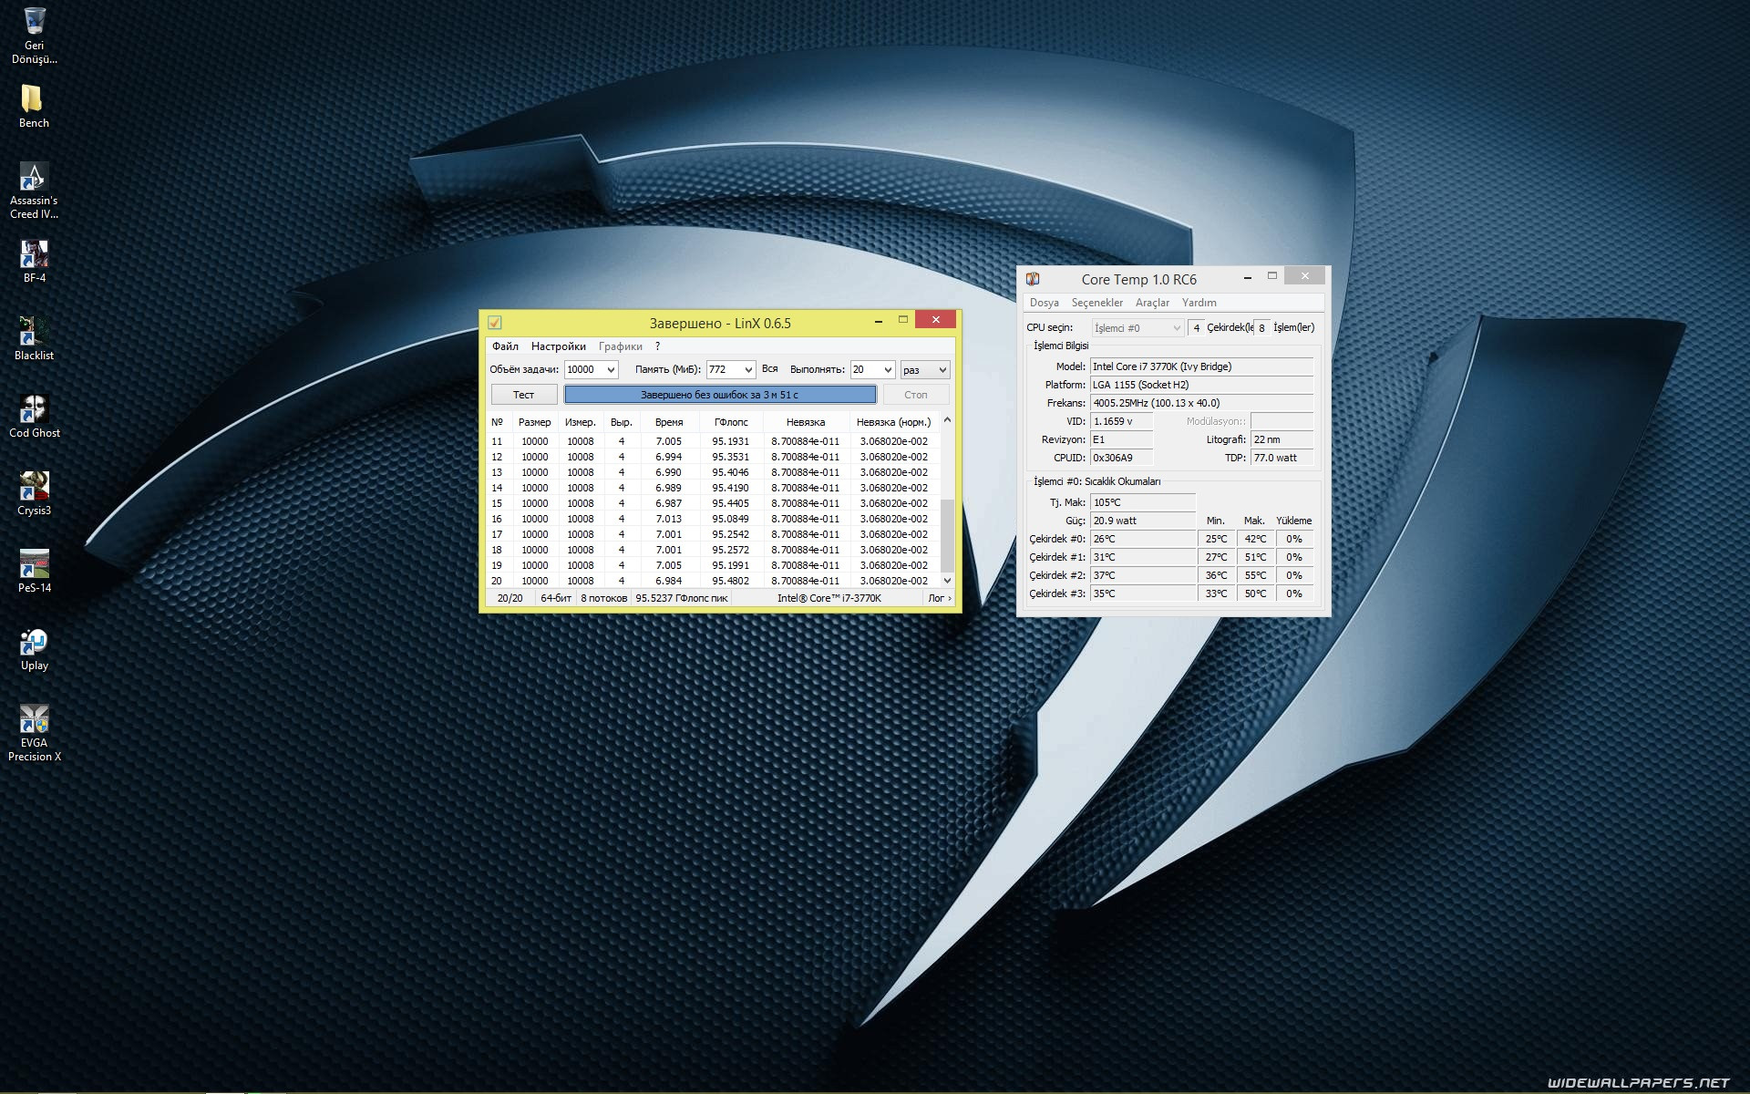Viewport: 1750px width, 1094px height.
Task: Click the 95.5237 ГФлопс пик status entry
Action: pos(681,598)
